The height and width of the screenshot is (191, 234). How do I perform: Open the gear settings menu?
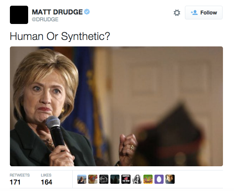click(177, 13)
